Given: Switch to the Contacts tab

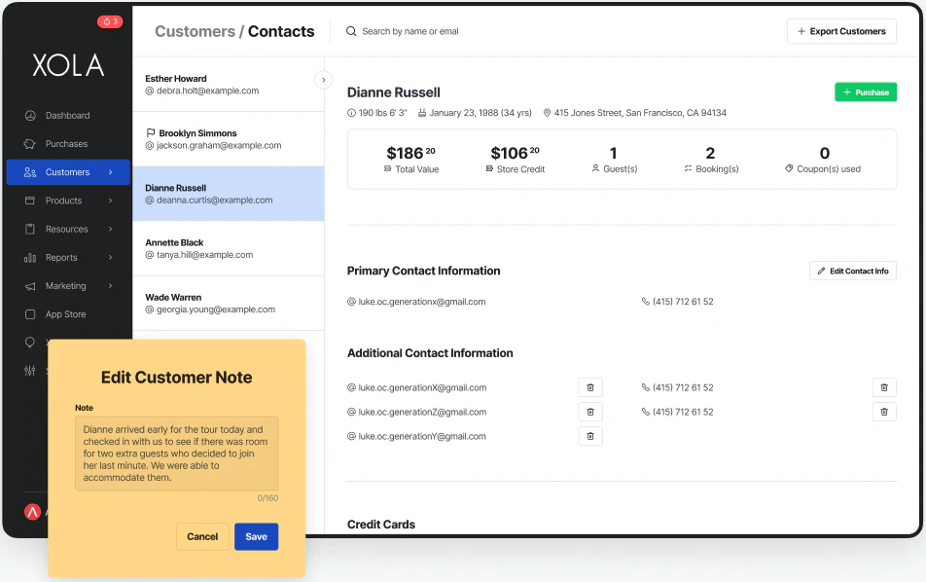Looking at the screenshot, I should tap(281, 31).
